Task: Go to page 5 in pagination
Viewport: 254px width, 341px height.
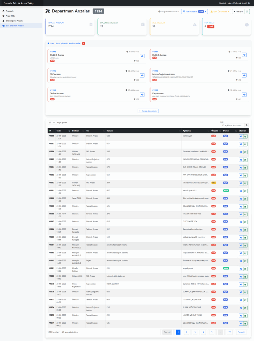Action: [212, 332]
